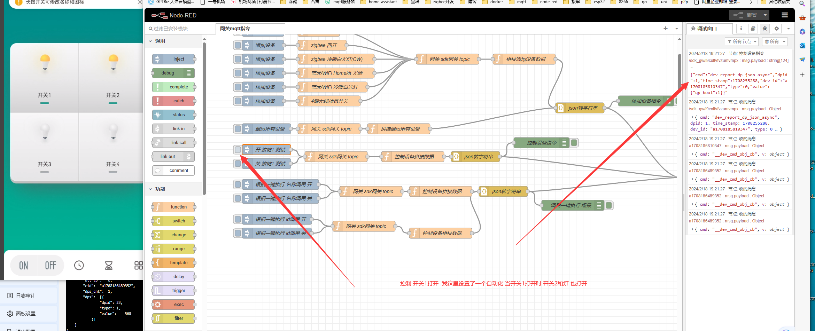Toggle 开关1 light switch
The width and height of the screenshot is (815, 331).
(x=45, y=78)
